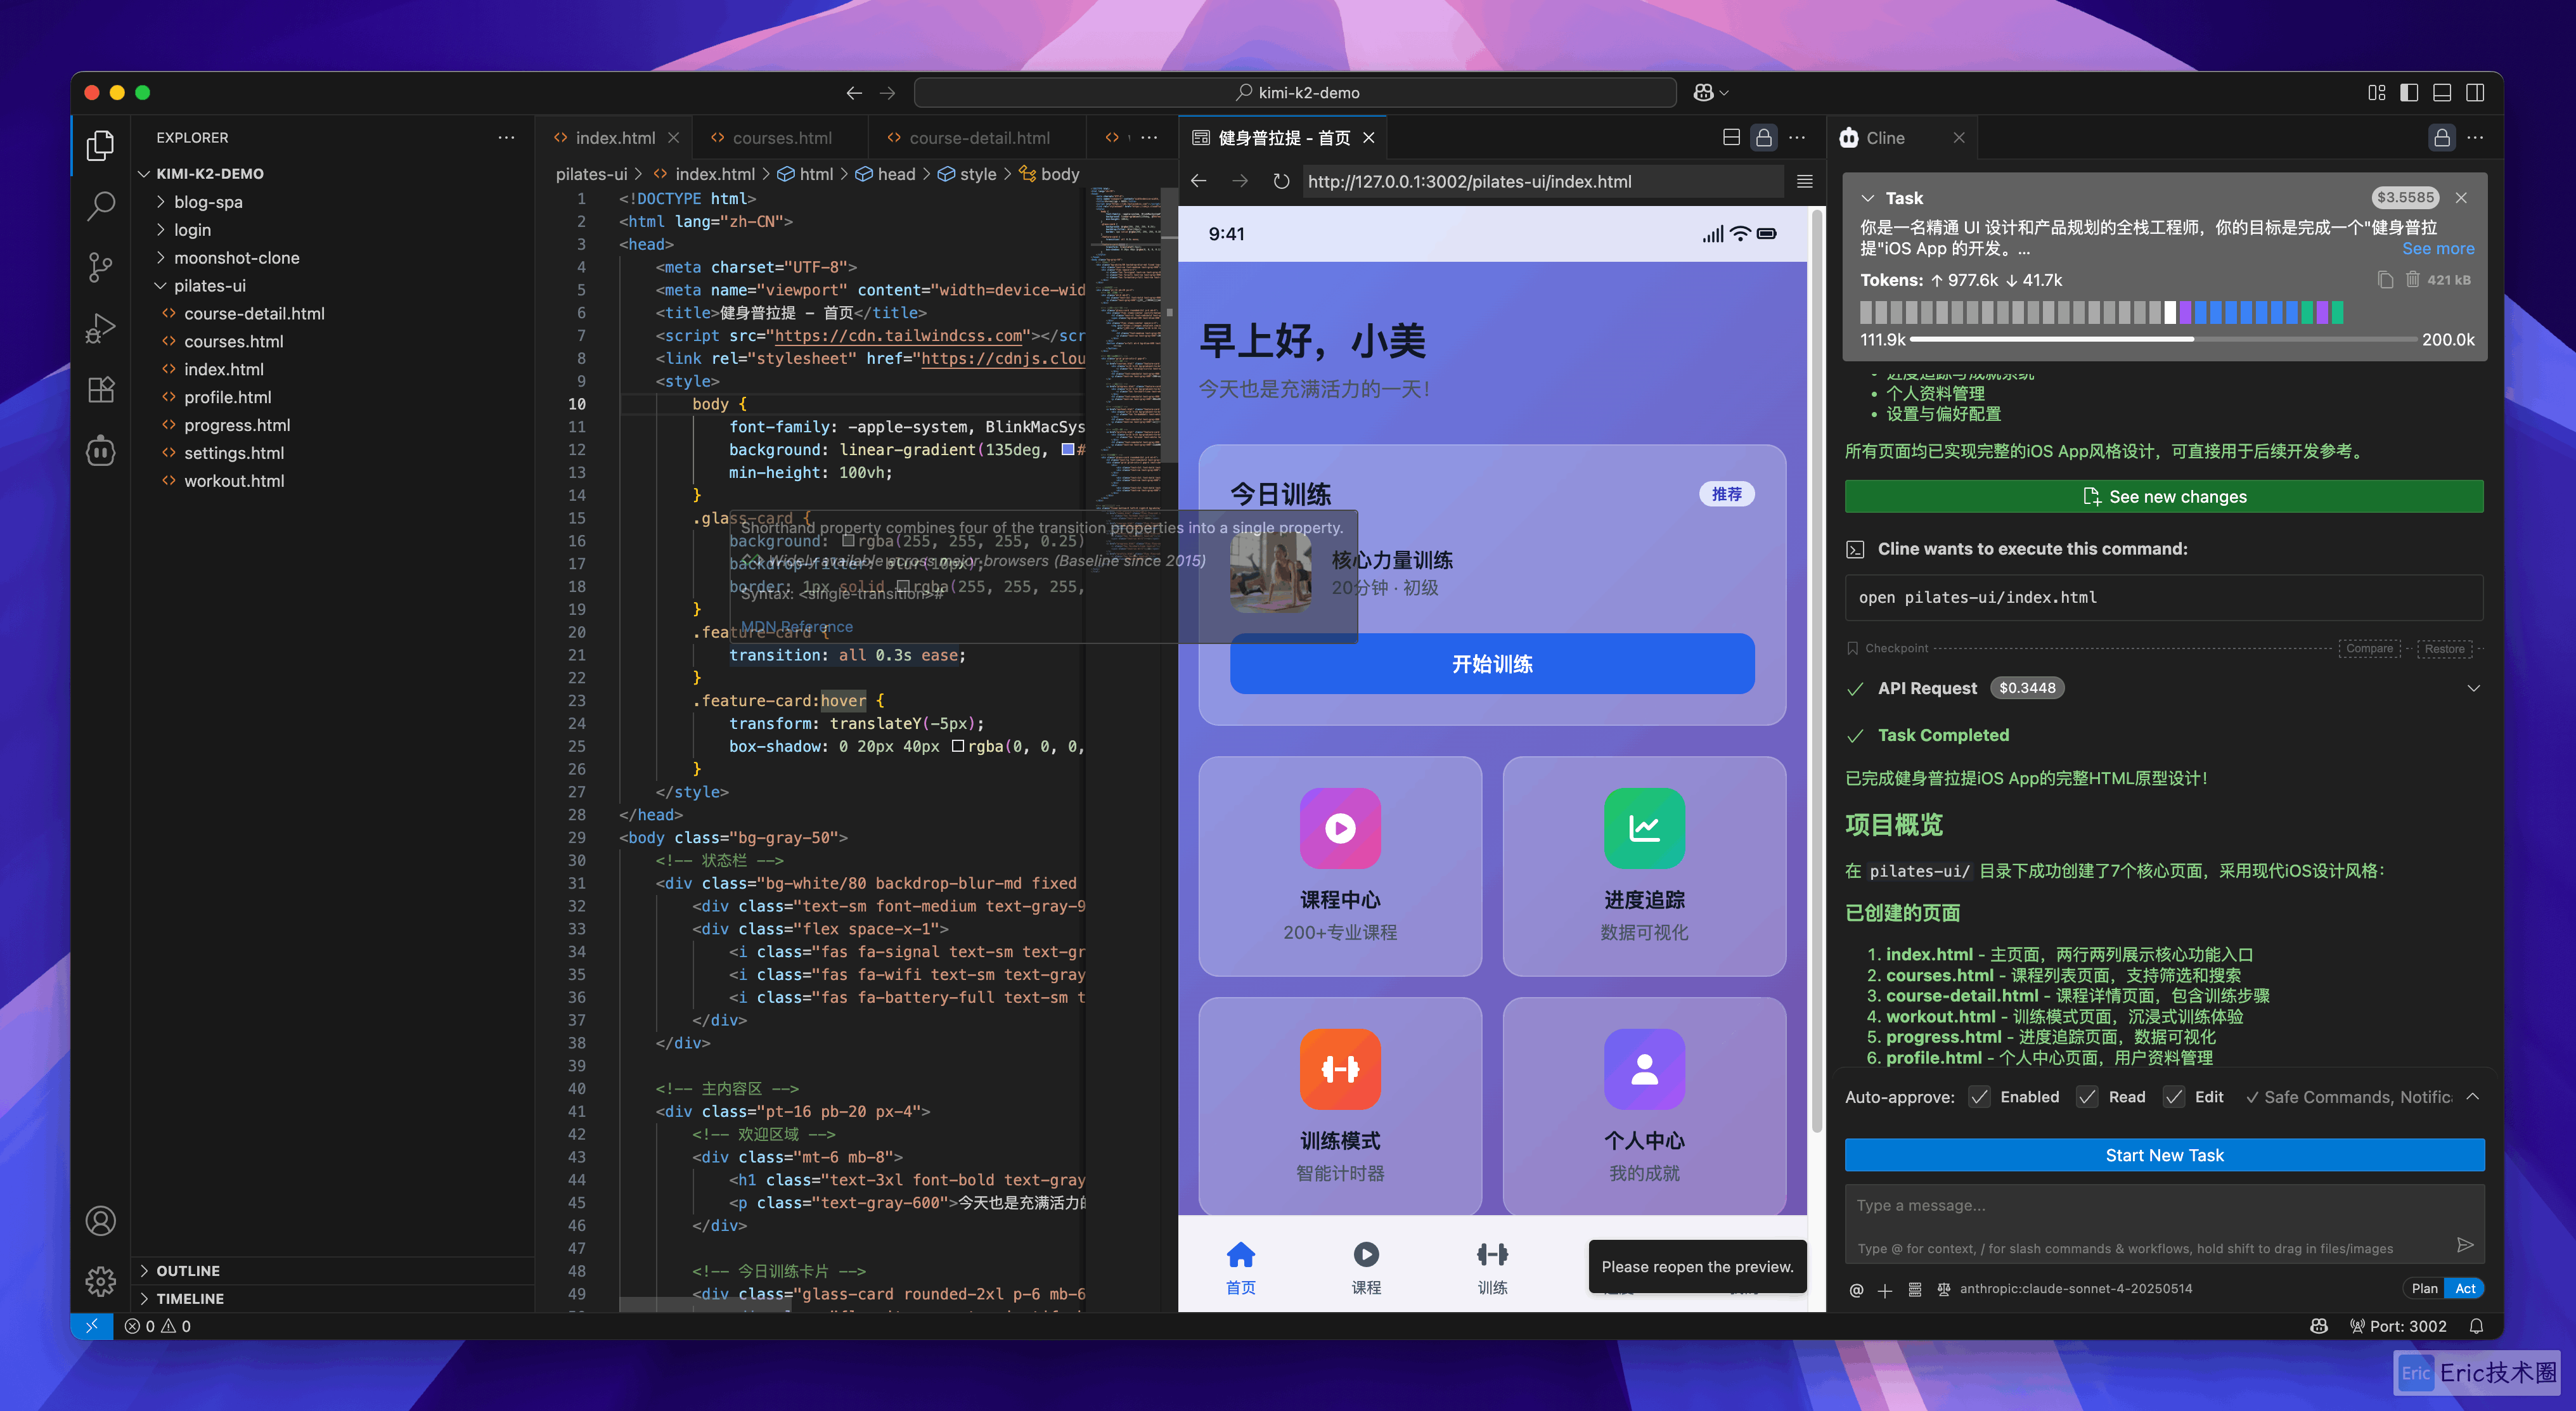Click the See more link in task

click(2438, 248)
